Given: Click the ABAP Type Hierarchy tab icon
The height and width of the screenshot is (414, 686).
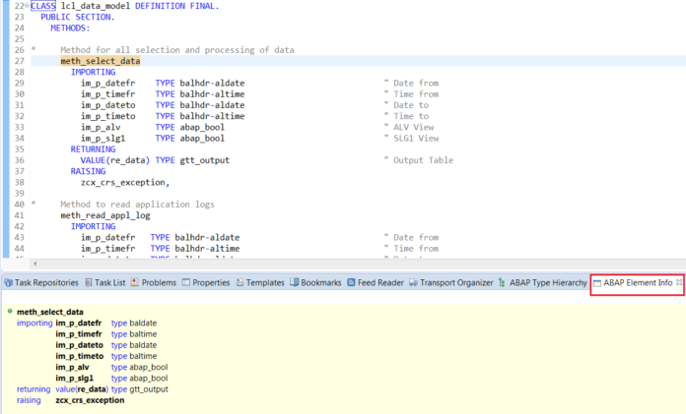Looking at the screenshot, I should coord(502,282).
